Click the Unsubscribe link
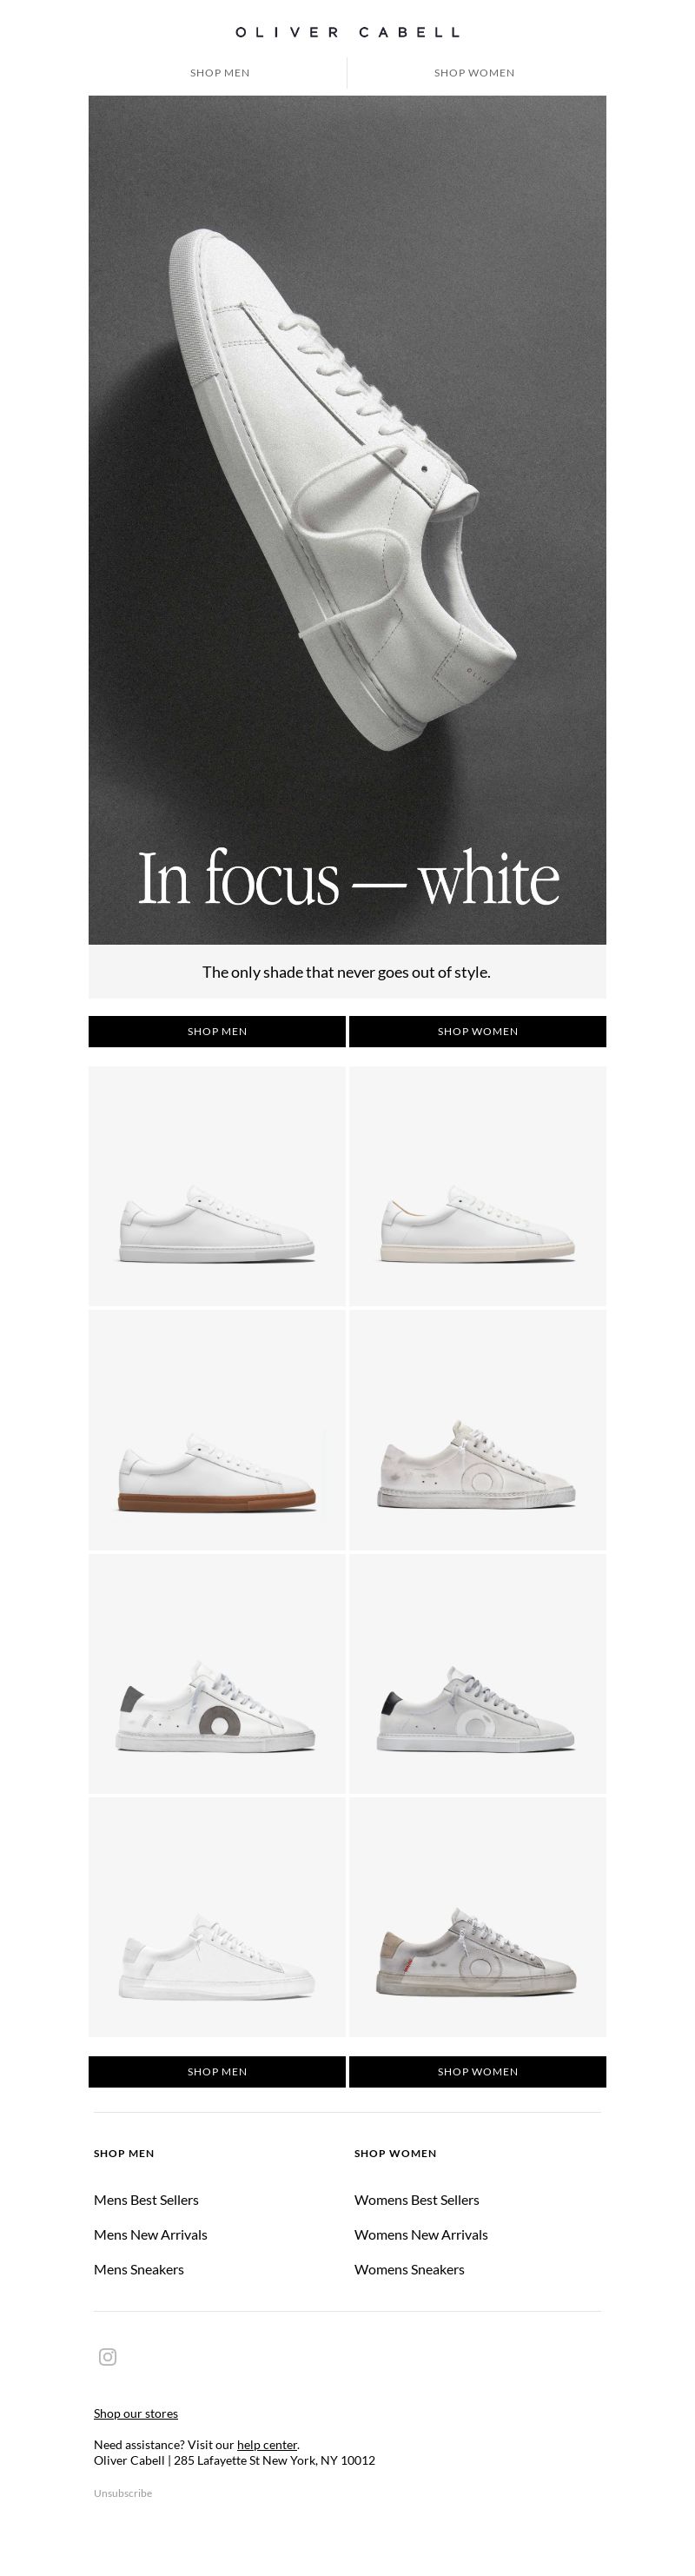 click(x=123, y=2493)
